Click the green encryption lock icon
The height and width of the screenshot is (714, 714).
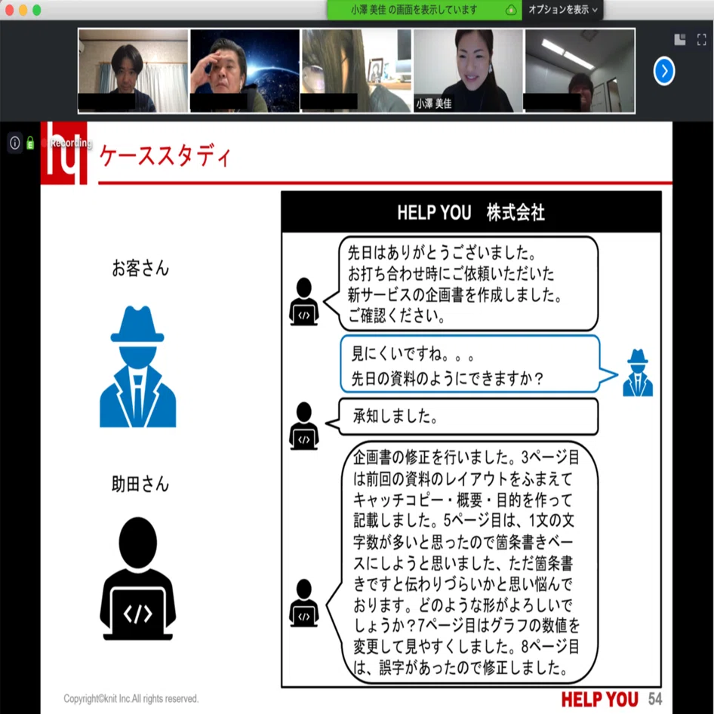pyautogui.click(x=30, y=143)
